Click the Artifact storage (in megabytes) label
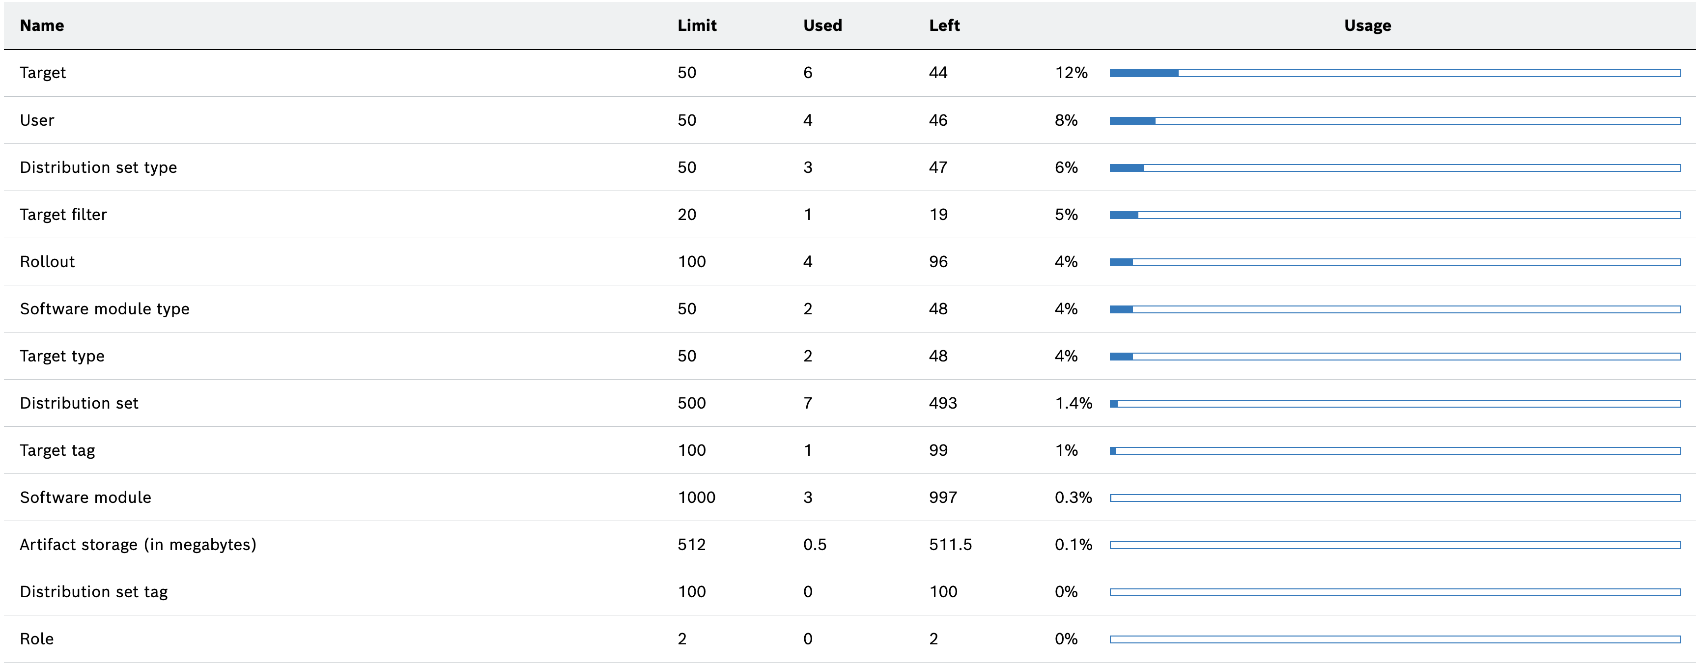Screen dimensions: 1696x665 [x=138, y=545]
